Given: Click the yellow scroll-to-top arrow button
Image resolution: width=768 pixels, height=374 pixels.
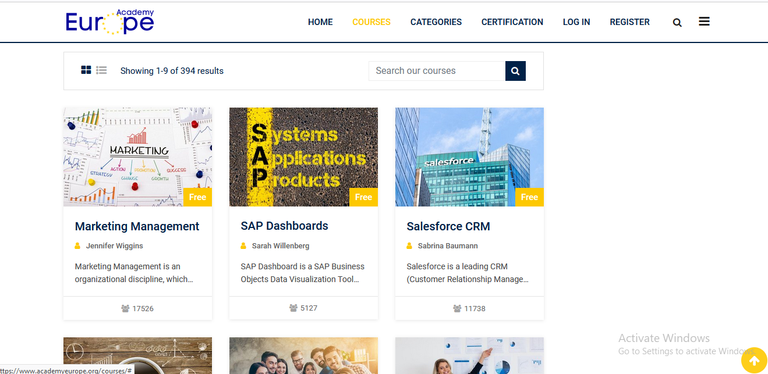Looking at the screenshot, I should pos(754,361).
